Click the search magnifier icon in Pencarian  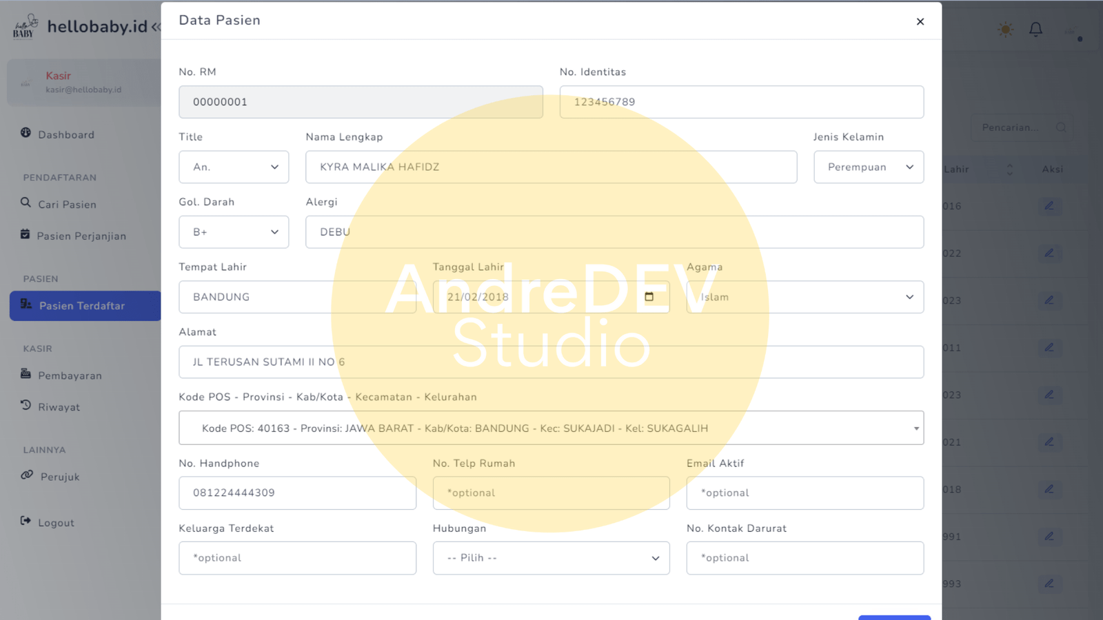(x=1061, y=127)
